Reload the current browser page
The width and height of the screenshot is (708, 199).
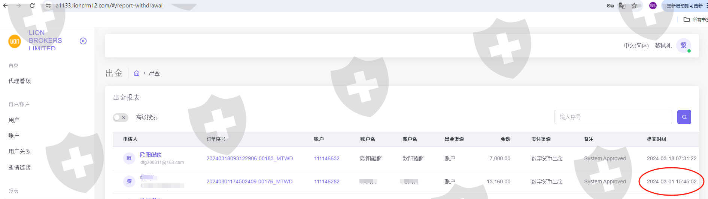click(x=32, y=6)
